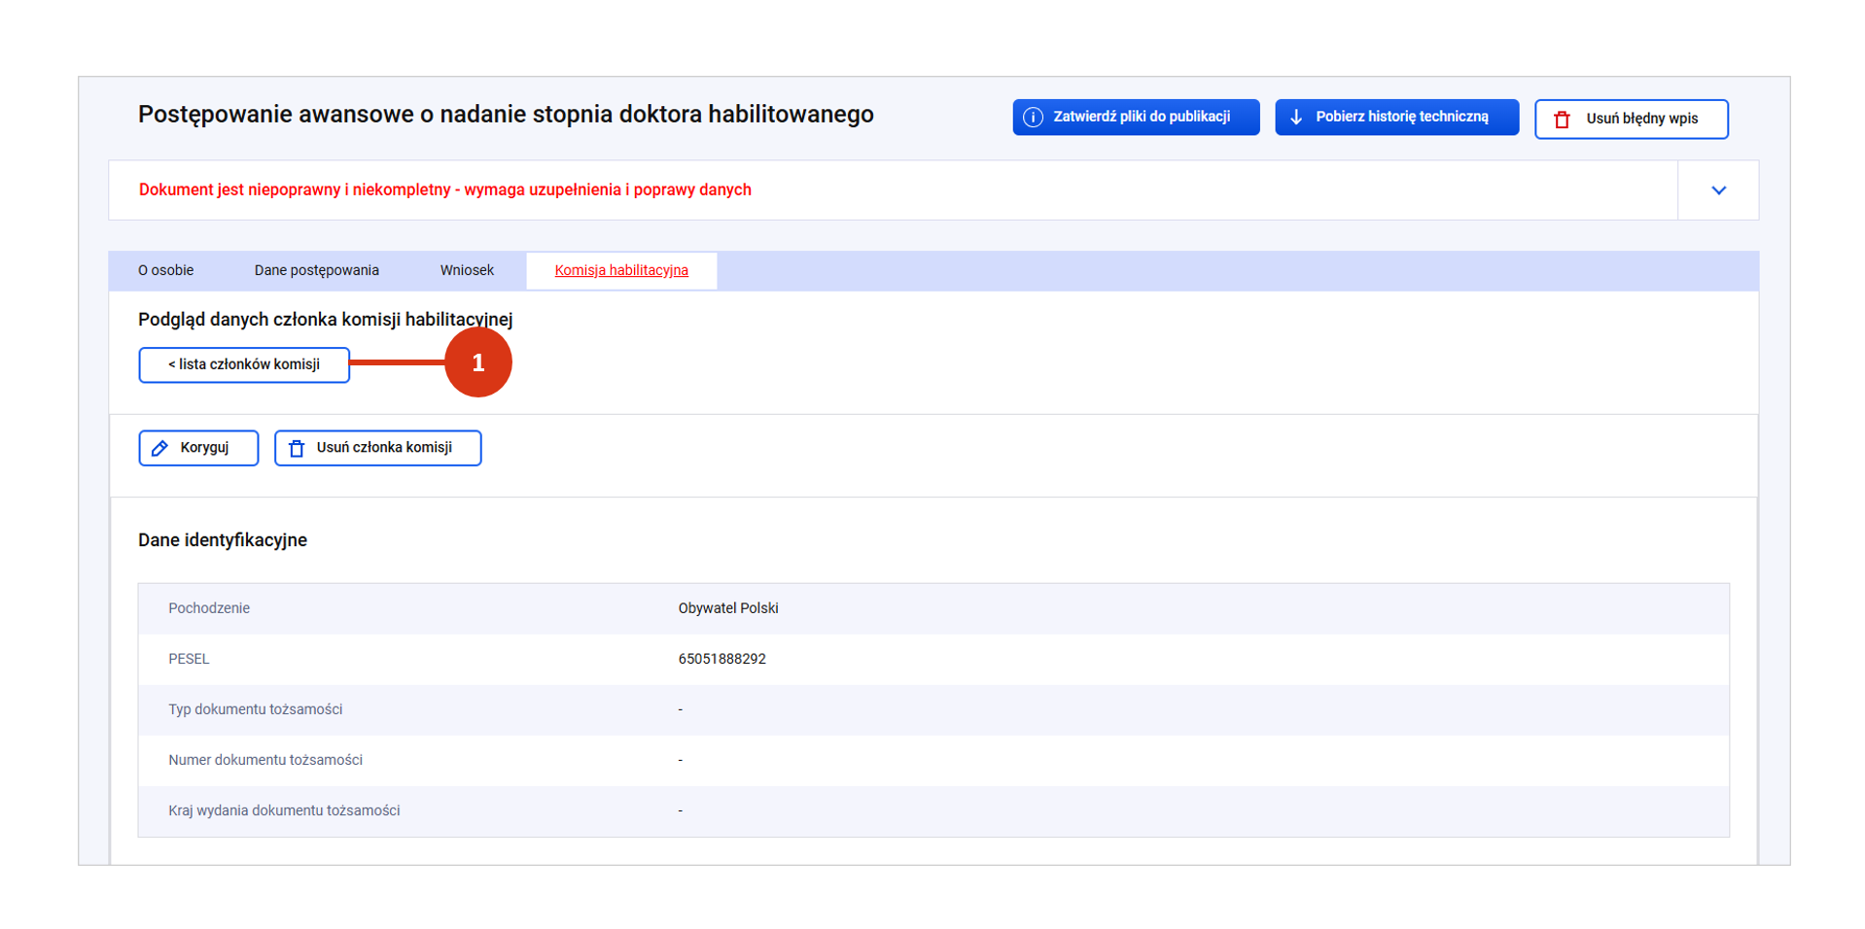Image resolution: width=1865 pixels, height=929 pixels.
Task: Switch to the O osobie tab
Action: (165, 270)
